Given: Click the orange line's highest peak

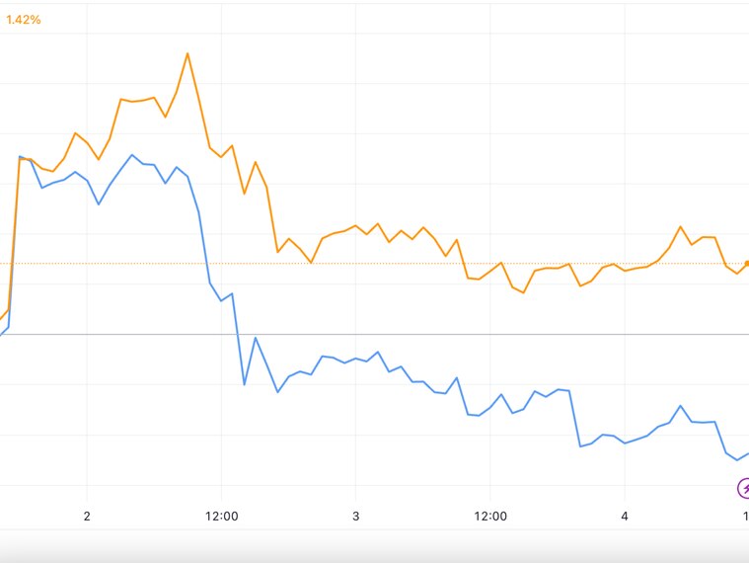Looking at the screenshot, I should tap(187, 53).
